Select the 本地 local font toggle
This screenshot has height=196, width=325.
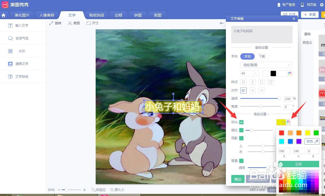(x=247, y=56)
